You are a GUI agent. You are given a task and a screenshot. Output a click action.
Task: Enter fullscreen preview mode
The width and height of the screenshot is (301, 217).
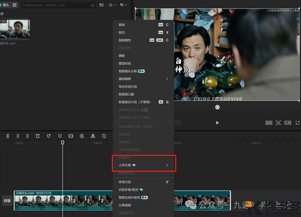coord(298,123)
